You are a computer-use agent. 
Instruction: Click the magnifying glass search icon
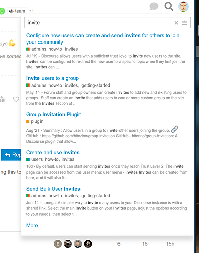(x=169, y=7)
